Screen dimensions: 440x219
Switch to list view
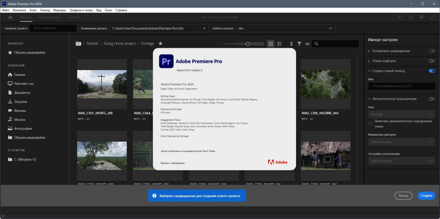[280, 43]
